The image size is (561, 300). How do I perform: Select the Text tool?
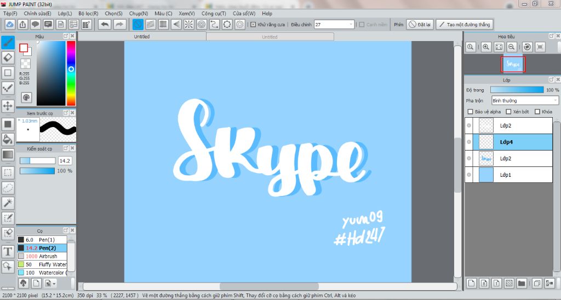(8, 251)
